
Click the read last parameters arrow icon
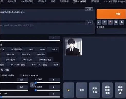[99, 22]
